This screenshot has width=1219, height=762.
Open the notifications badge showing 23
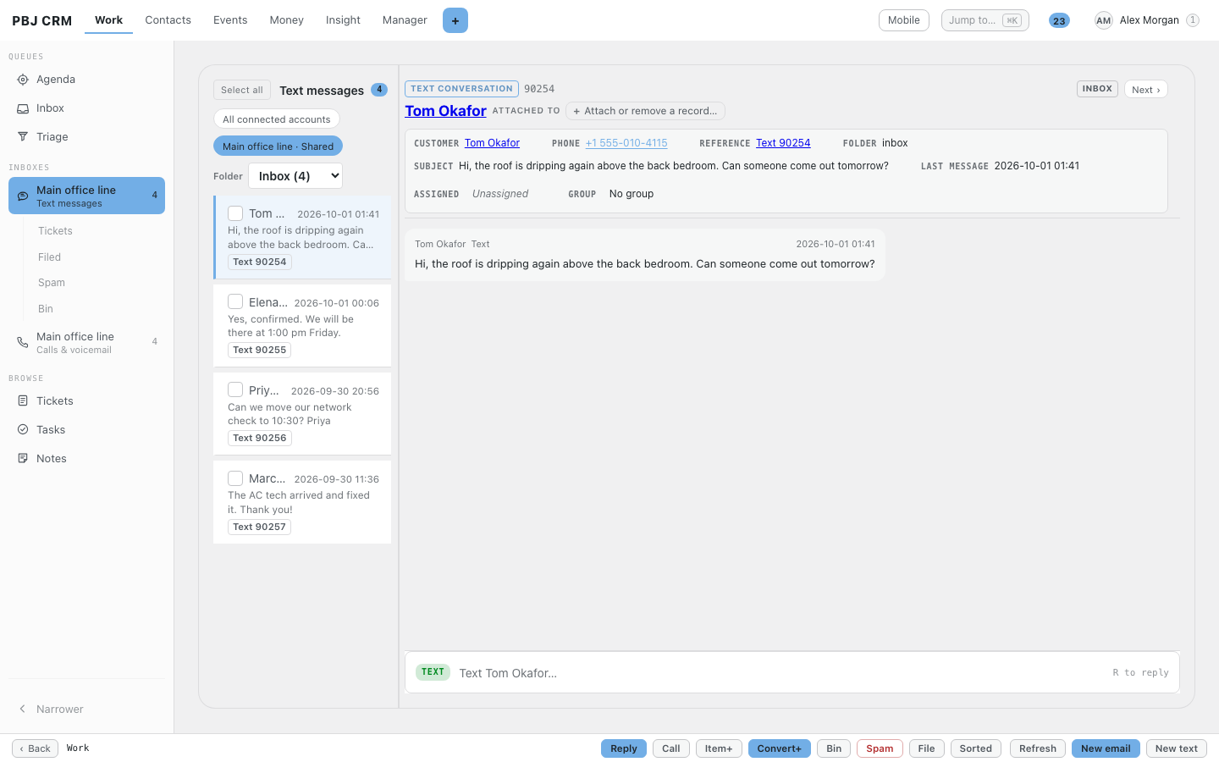click(x=1059, y=20)
